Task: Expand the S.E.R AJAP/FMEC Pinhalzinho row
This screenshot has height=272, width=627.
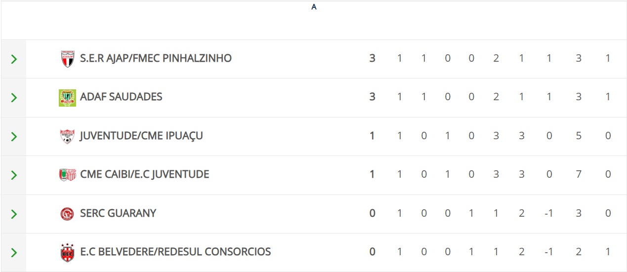Action: click(x=14, y=59)
